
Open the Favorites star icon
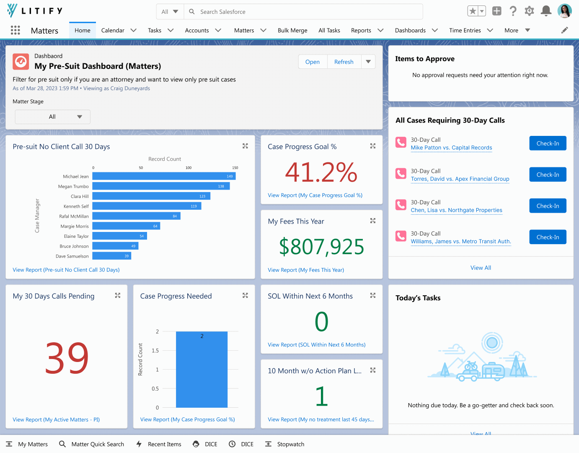click(473, 11)
